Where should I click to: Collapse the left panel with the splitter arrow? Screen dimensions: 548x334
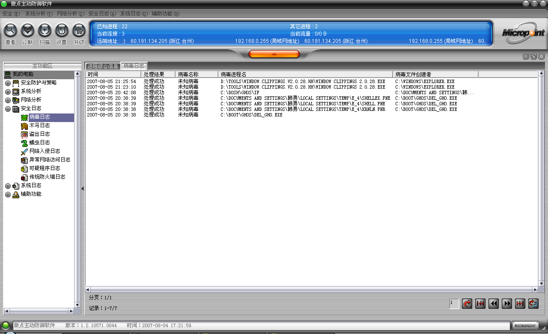coord(83,188)
